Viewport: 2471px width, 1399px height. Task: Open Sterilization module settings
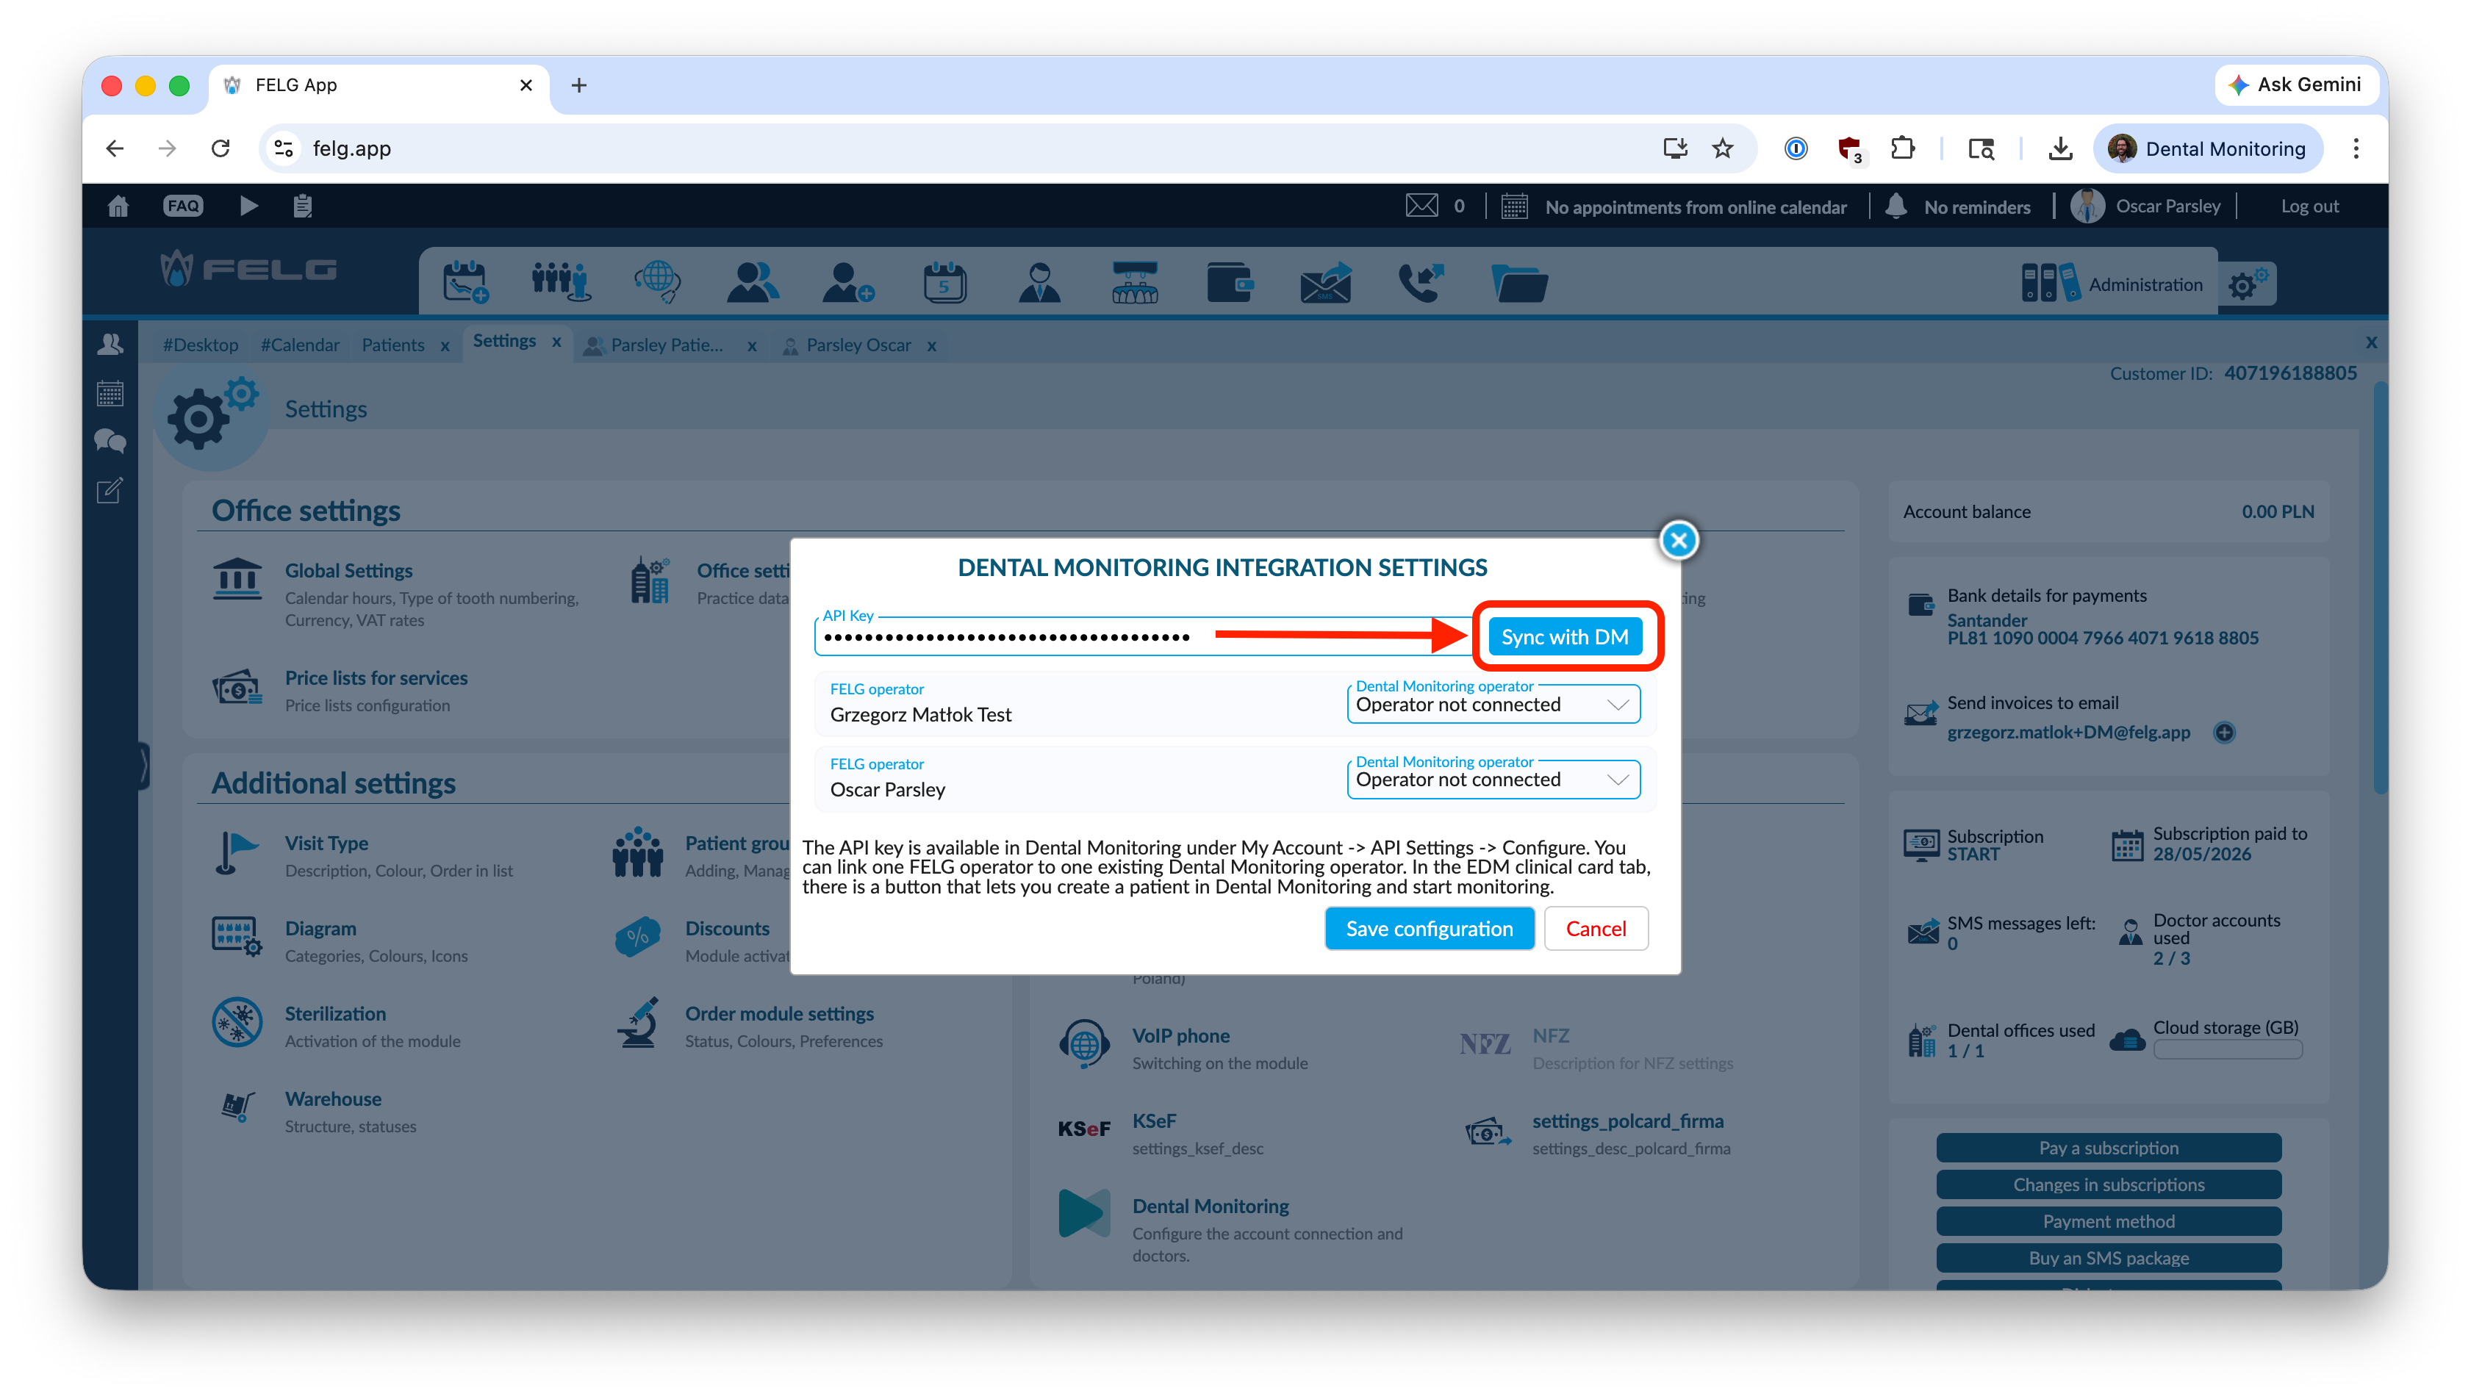[x=334, y=1014]
